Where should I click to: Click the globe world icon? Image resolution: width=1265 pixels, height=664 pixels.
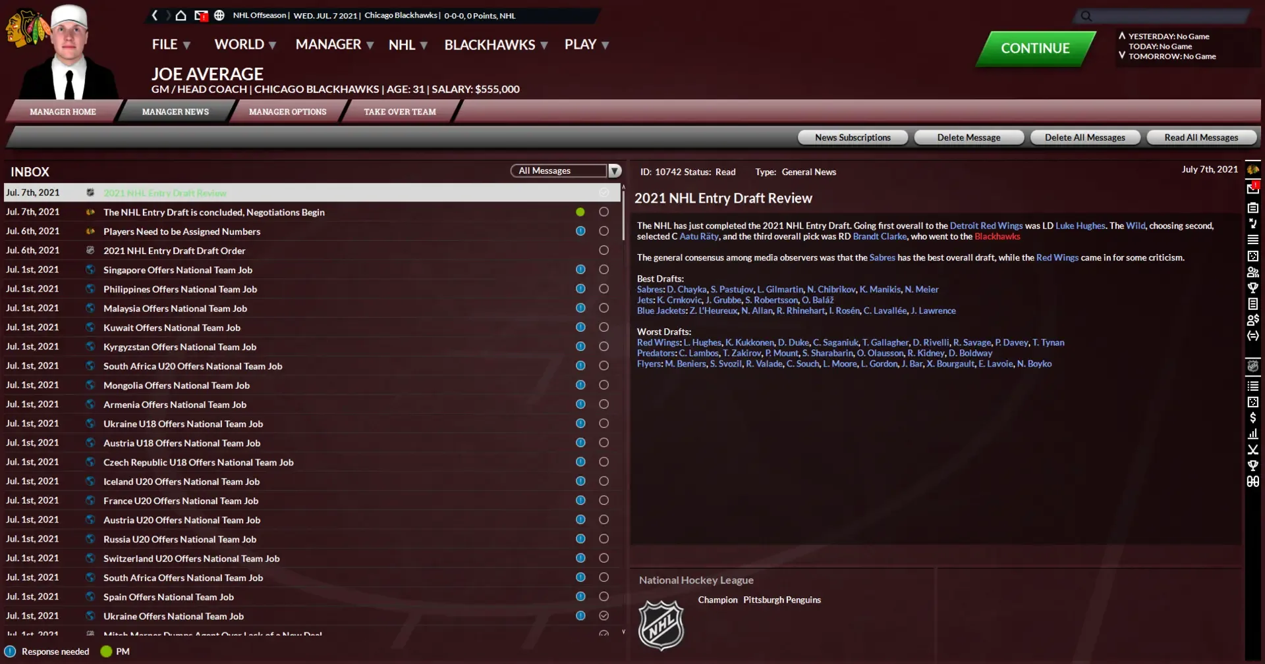pyautogui.click(x=219, y=15)
